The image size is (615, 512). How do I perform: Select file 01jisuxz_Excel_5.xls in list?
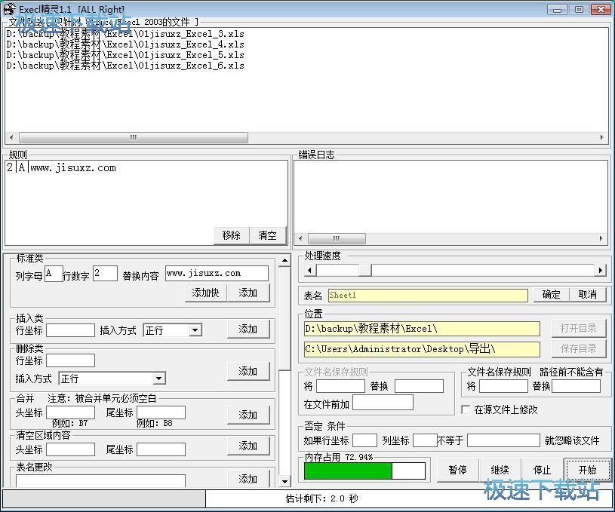click(125, 55)
